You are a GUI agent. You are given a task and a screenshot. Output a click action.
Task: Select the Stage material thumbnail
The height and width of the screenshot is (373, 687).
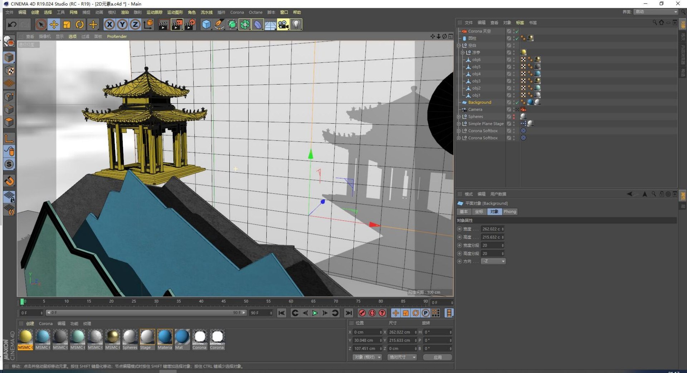click(147, 339)
